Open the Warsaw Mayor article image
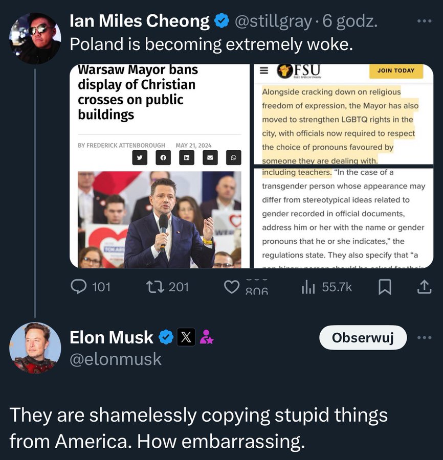The width and height of the screenshot is (443, 460). (x=160, y=166)
